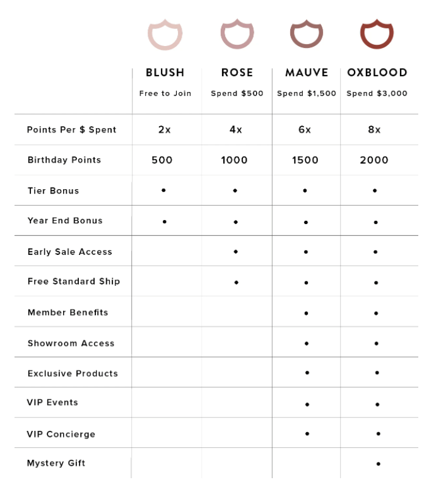Click the Oxblood Mystery Gift dot
The image size is (429, 487).
(378, 464)
